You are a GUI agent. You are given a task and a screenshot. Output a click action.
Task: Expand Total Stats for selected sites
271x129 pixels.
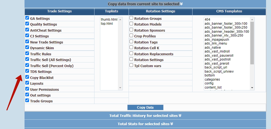point(145,124)
